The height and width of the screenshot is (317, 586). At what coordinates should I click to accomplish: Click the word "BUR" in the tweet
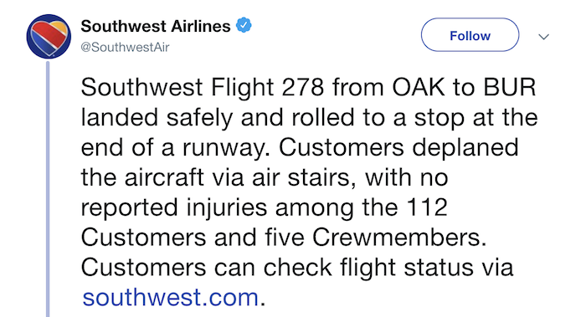tap(509, 87)
